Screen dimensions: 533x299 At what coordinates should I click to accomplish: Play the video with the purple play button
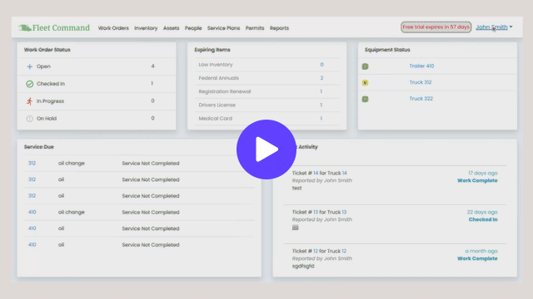pos(266,149)
